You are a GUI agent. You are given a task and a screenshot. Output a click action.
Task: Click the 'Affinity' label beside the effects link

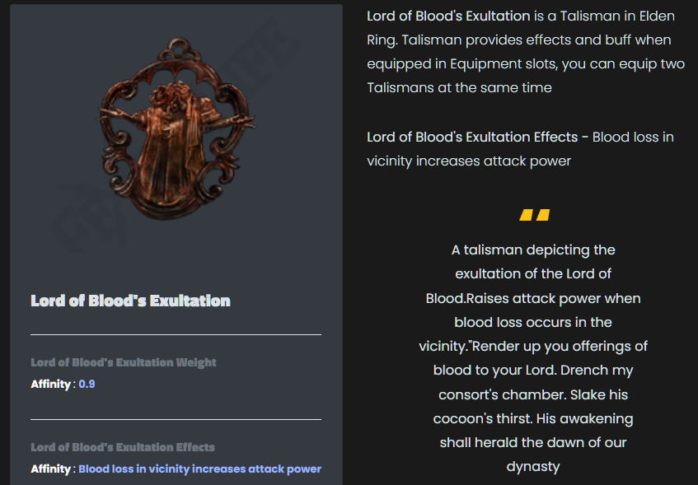51,469
